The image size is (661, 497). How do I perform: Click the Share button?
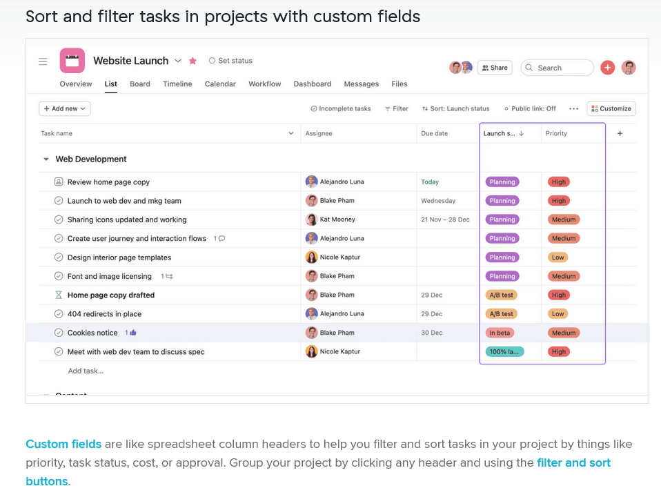point(495,68)
